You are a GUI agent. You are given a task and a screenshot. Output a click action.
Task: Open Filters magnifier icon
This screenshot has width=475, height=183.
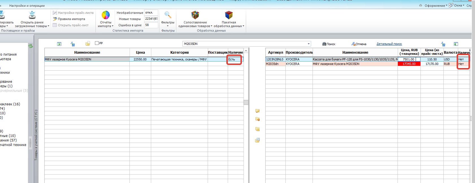point(168,15)
